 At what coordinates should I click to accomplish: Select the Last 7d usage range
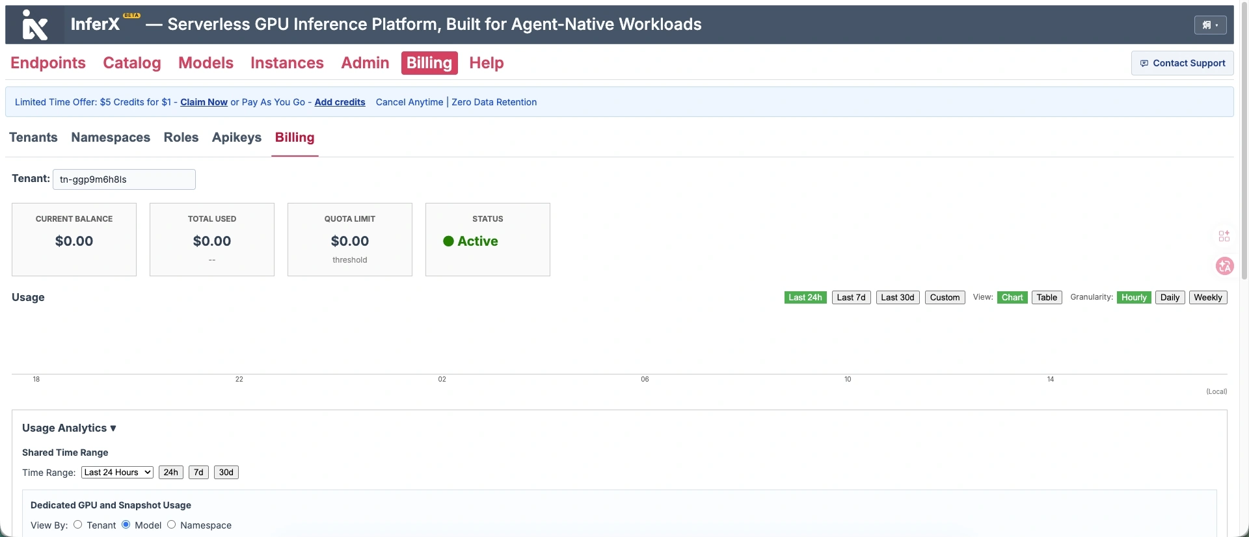tap(851, 298)
